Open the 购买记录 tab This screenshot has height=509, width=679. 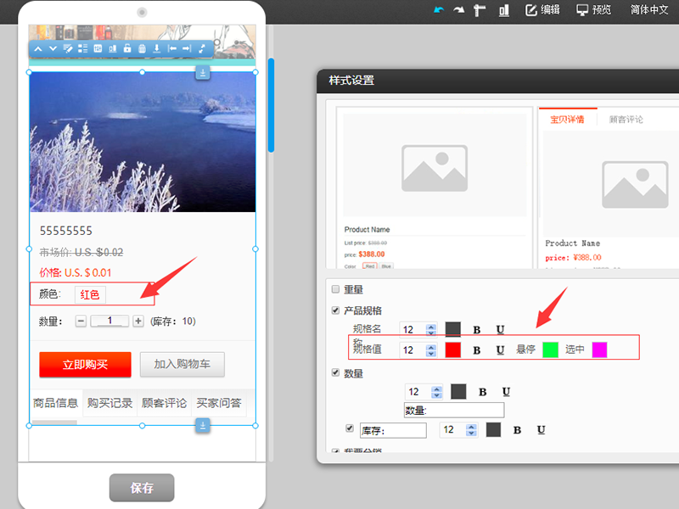(x=110, y=403)
